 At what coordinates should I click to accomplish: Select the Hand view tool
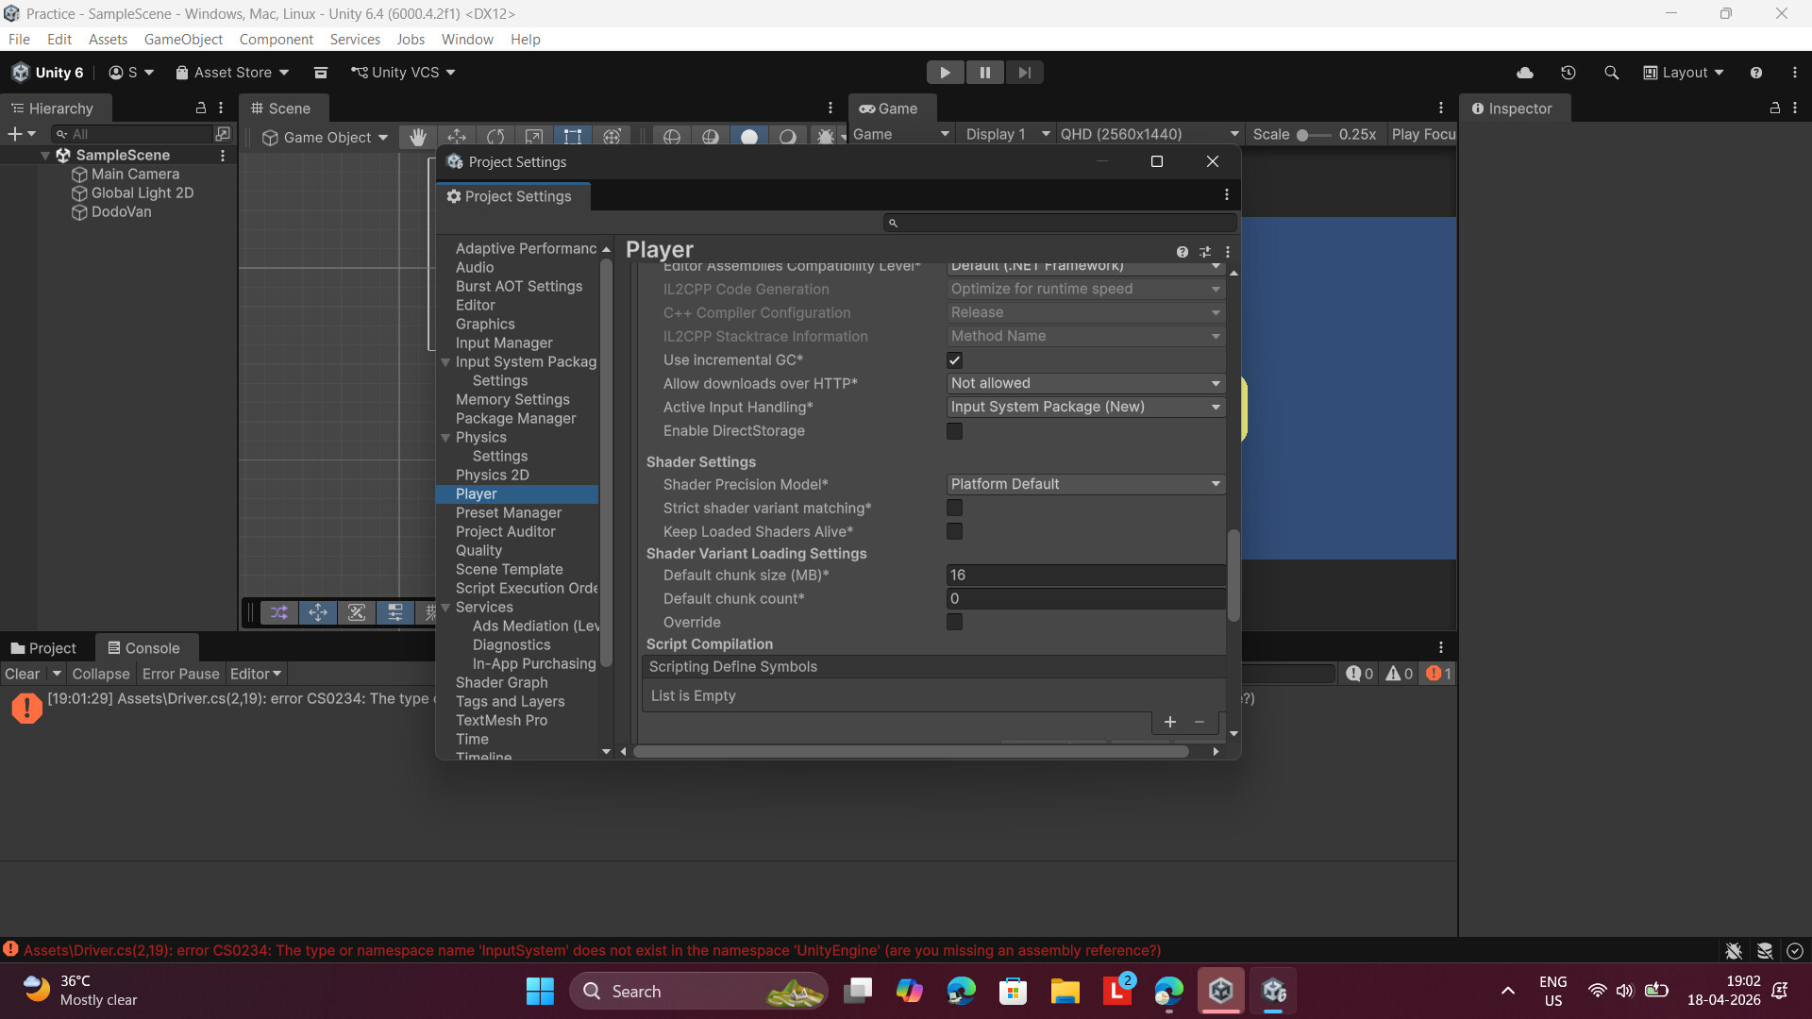418,137
